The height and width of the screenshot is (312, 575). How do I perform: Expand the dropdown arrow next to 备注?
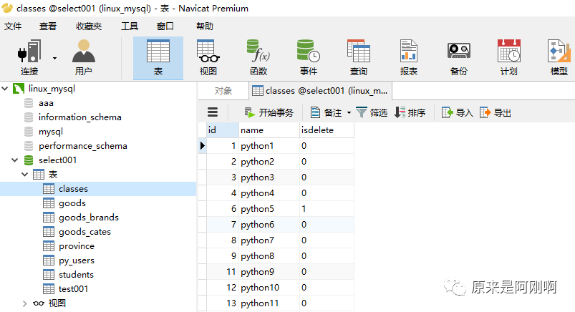coord(349,112)
